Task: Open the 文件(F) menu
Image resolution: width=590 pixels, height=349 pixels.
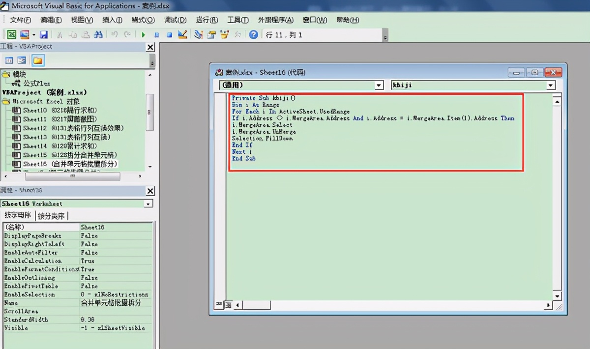Action: (x=20, y=20)
